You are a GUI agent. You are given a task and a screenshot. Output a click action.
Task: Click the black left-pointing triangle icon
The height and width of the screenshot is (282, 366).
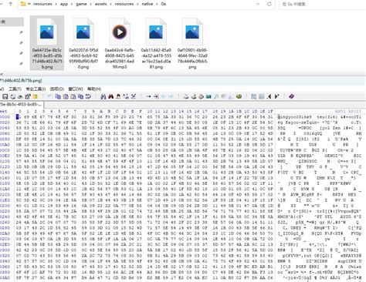pyautogui.click(x=269, y=96)
